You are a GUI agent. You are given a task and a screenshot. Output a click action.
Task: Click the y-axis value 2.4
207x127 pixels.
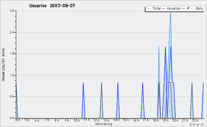[12, 32]
